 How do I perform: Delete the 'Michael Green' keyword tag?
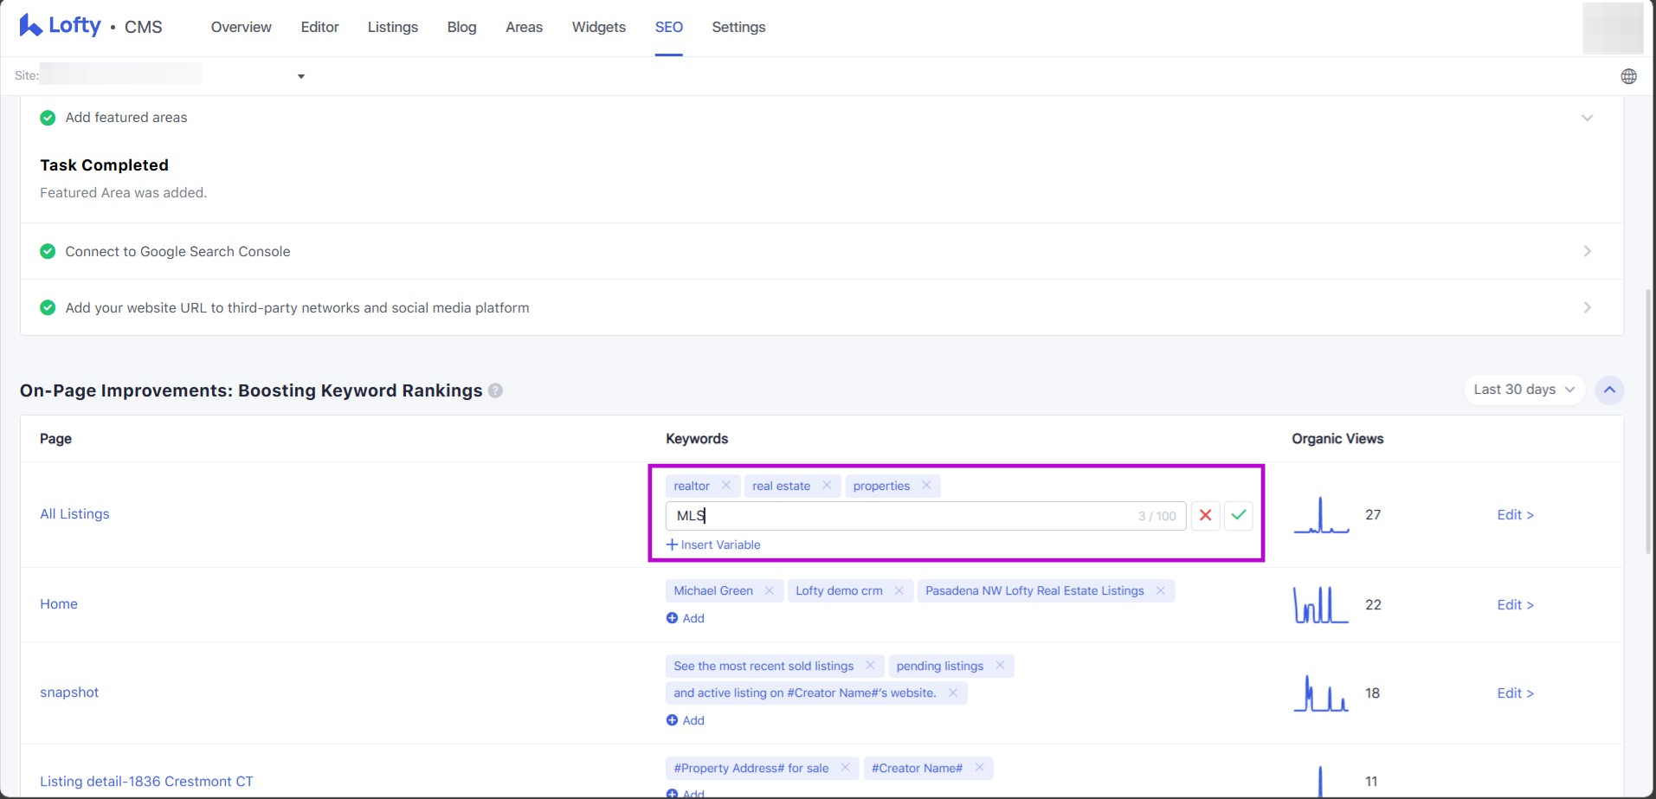point(769,590)
